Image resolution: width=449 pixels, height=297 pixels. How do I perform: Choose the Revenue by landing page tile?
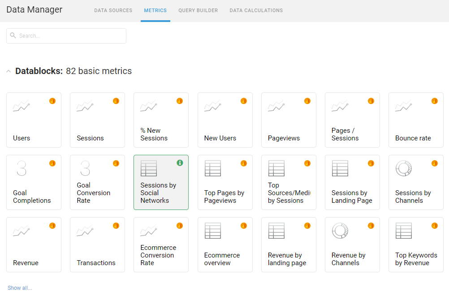(x=289, y=245)
